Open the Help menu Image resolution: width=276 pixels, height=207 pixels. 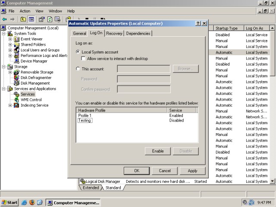[x=71, y=11]
